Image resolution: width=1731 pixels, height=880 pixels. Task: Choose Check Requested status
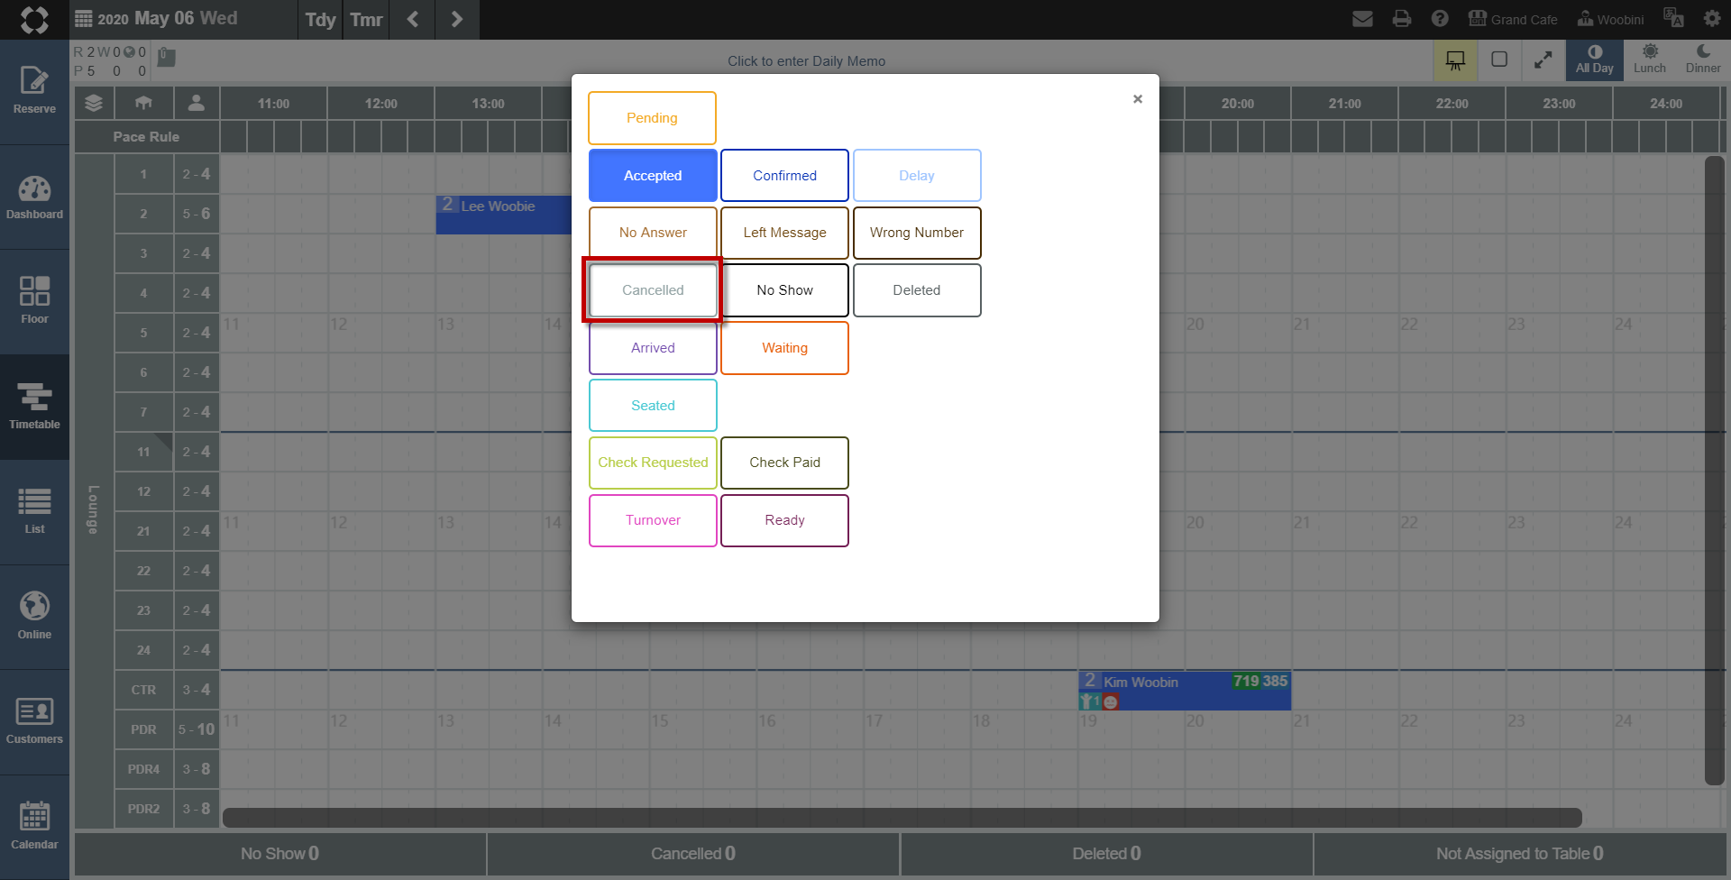[x=653, y=463]
